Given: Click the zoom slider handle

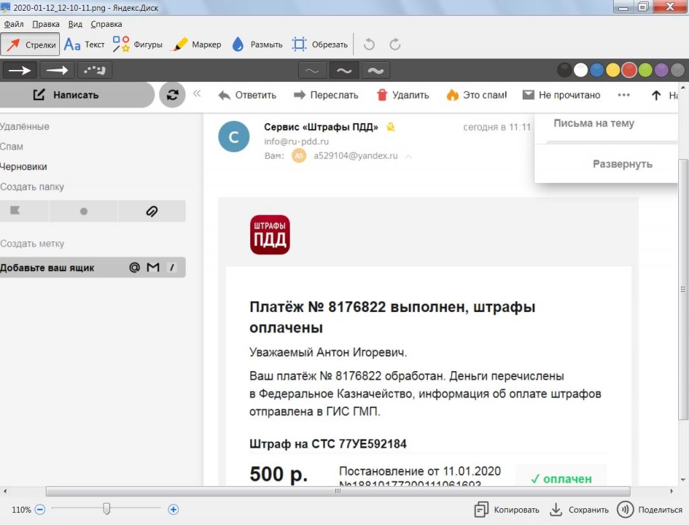Looking at the screenshot, I should point(106,509).
